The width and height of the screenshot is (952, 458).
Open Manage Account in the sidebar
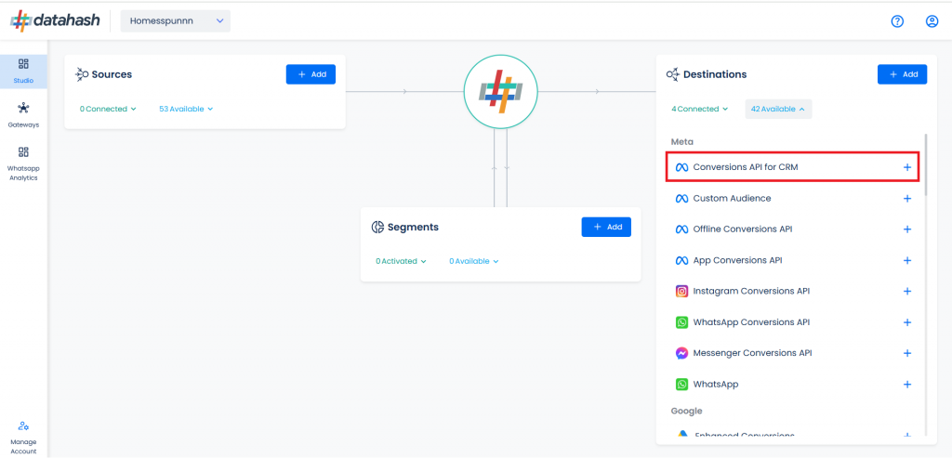[23, 438]
